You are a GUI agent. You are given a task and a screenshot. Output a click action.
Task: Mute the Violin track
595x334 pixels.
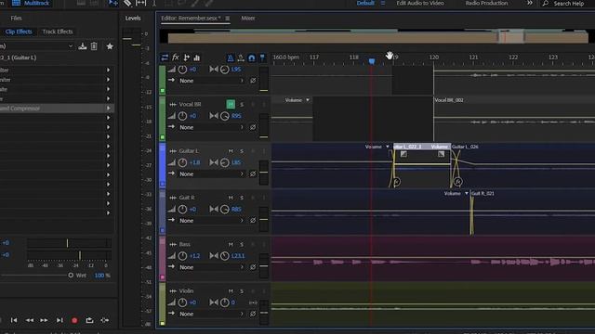(x=231, y=290)
